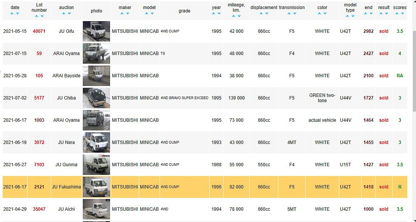Click the up sort arrow under color
Image resolution: width=416 pixels, height=222 pixels.
(320, 14)
